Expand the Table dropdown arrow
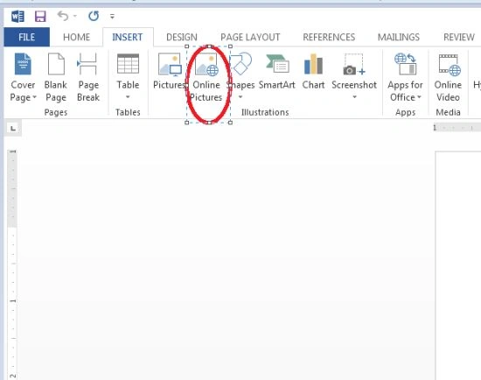481x380 pixels. coord(128,97)
